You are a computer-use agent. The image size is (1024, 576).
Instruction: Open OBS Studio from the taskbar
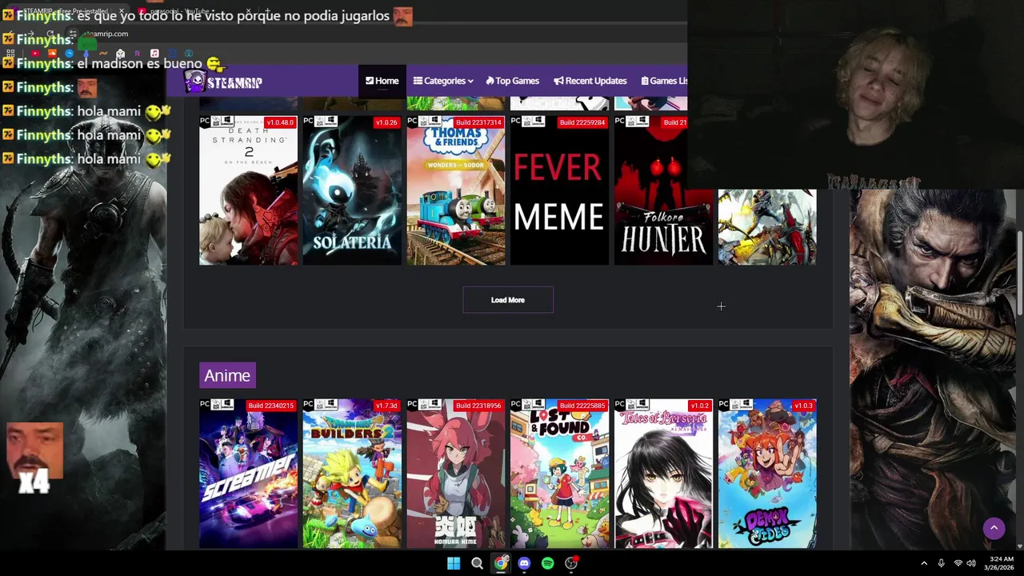571,563
